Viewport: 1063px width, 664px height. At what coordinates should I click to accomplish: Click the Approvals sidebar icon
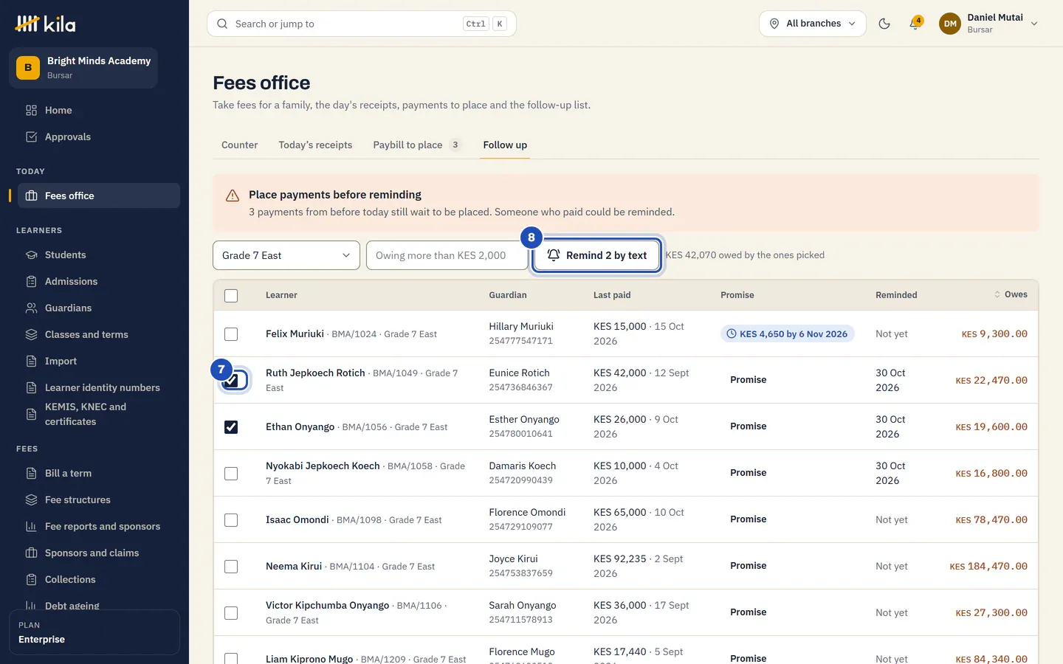[x=31, y=136]
